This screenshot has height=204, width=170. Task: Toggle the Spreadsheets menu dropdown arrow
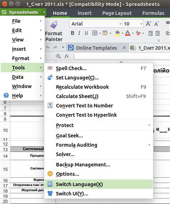(x=44, y=12)
